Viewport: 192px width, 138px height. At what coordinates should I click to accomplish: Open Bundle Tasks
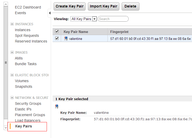coord(26,64)
